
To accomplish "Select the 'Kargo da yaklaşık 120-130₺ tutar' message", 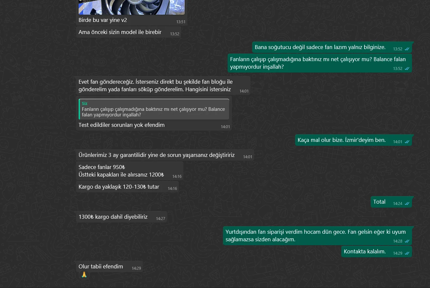I will tap(127, 187).
